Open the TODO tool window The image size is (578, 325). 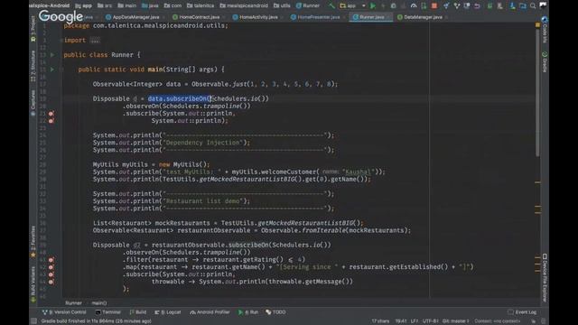275,312
